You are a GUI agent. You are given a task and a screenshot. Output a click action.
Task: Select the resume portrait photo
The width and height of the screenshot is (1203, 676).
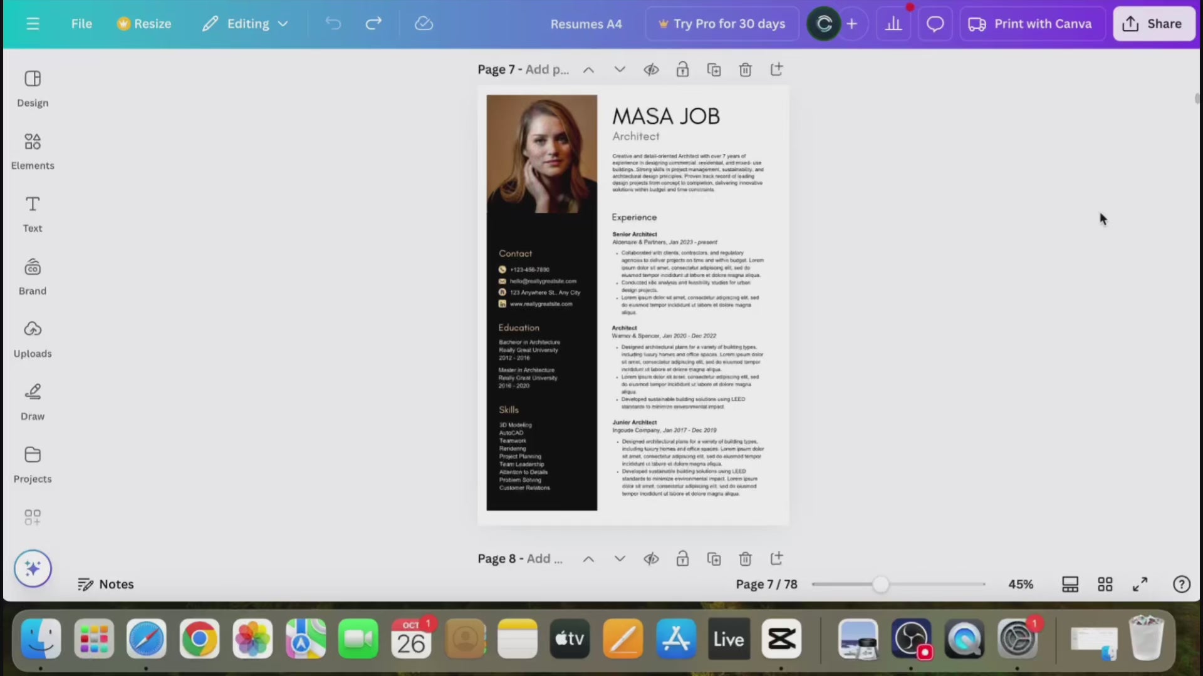[x=542, y=154]
